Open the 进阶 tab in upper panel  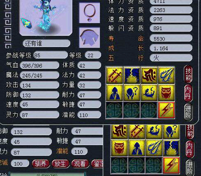[188, 112]
